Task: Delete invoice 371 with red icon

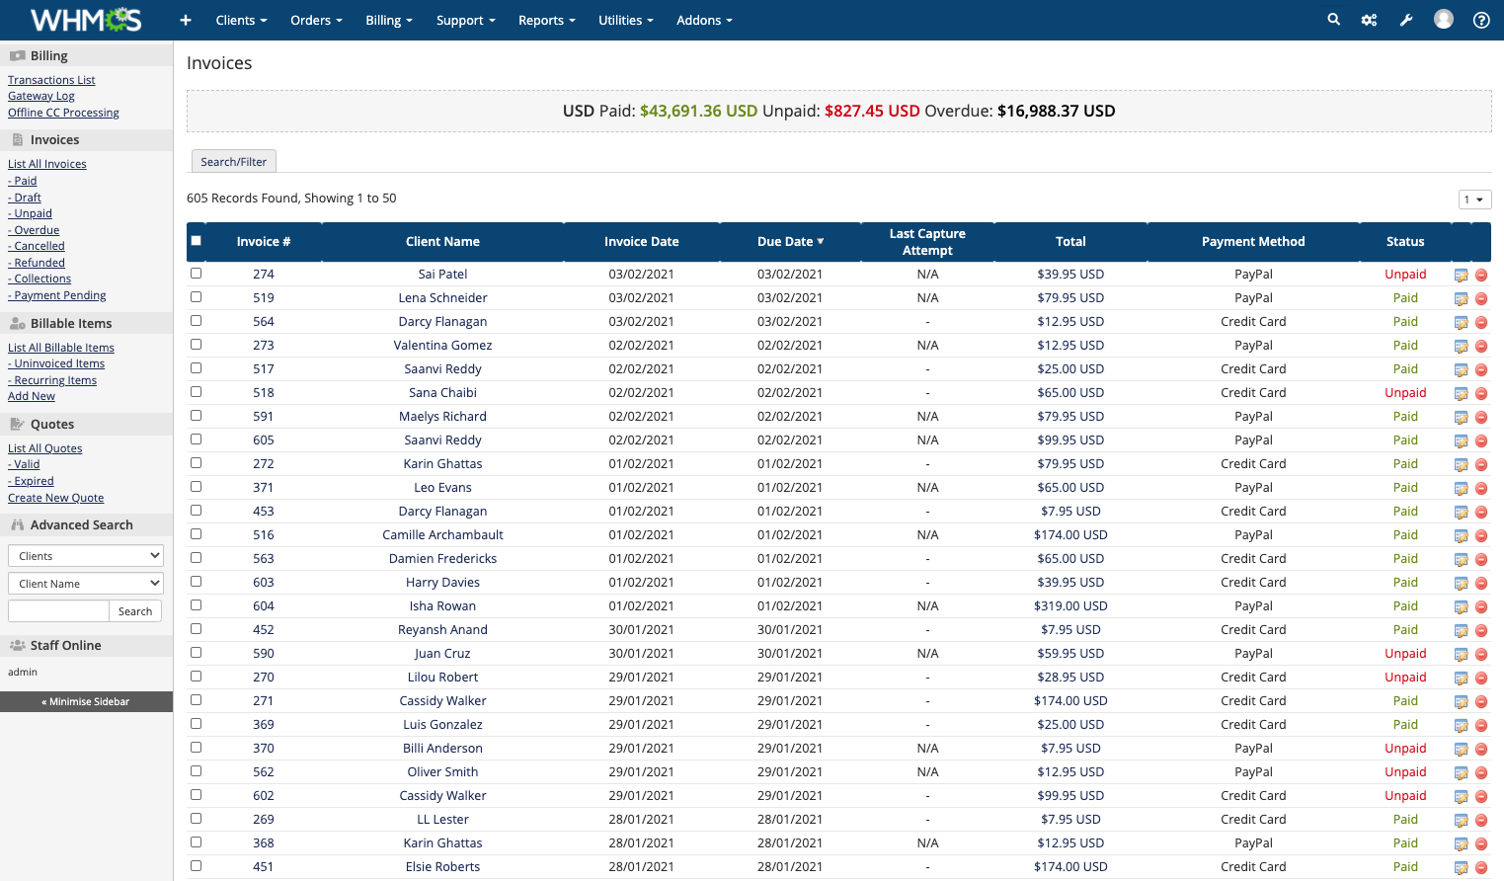Action: [x=1481, y=488]
